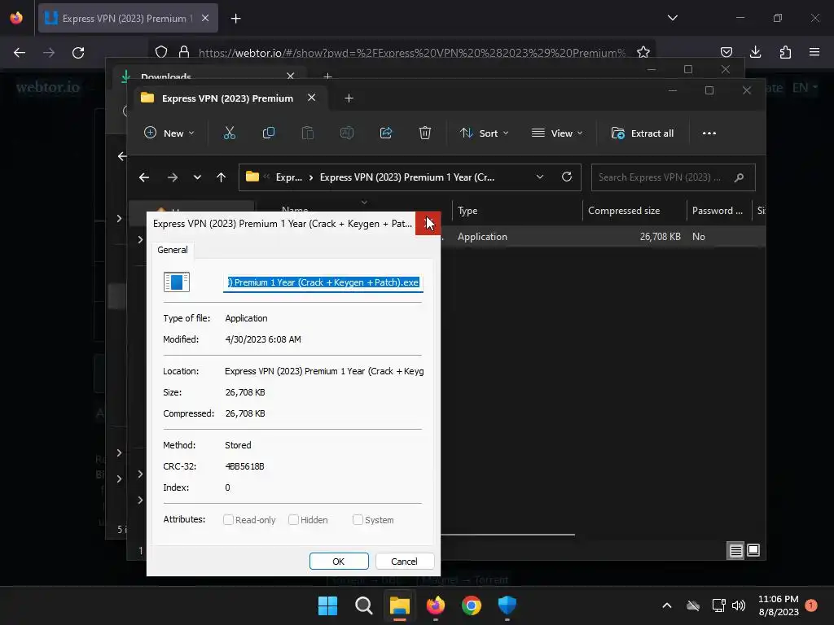Viewport: 834px width, 625px height.
Task: Toggle the Read-only attribute checkbox
Action: (228, 520)
